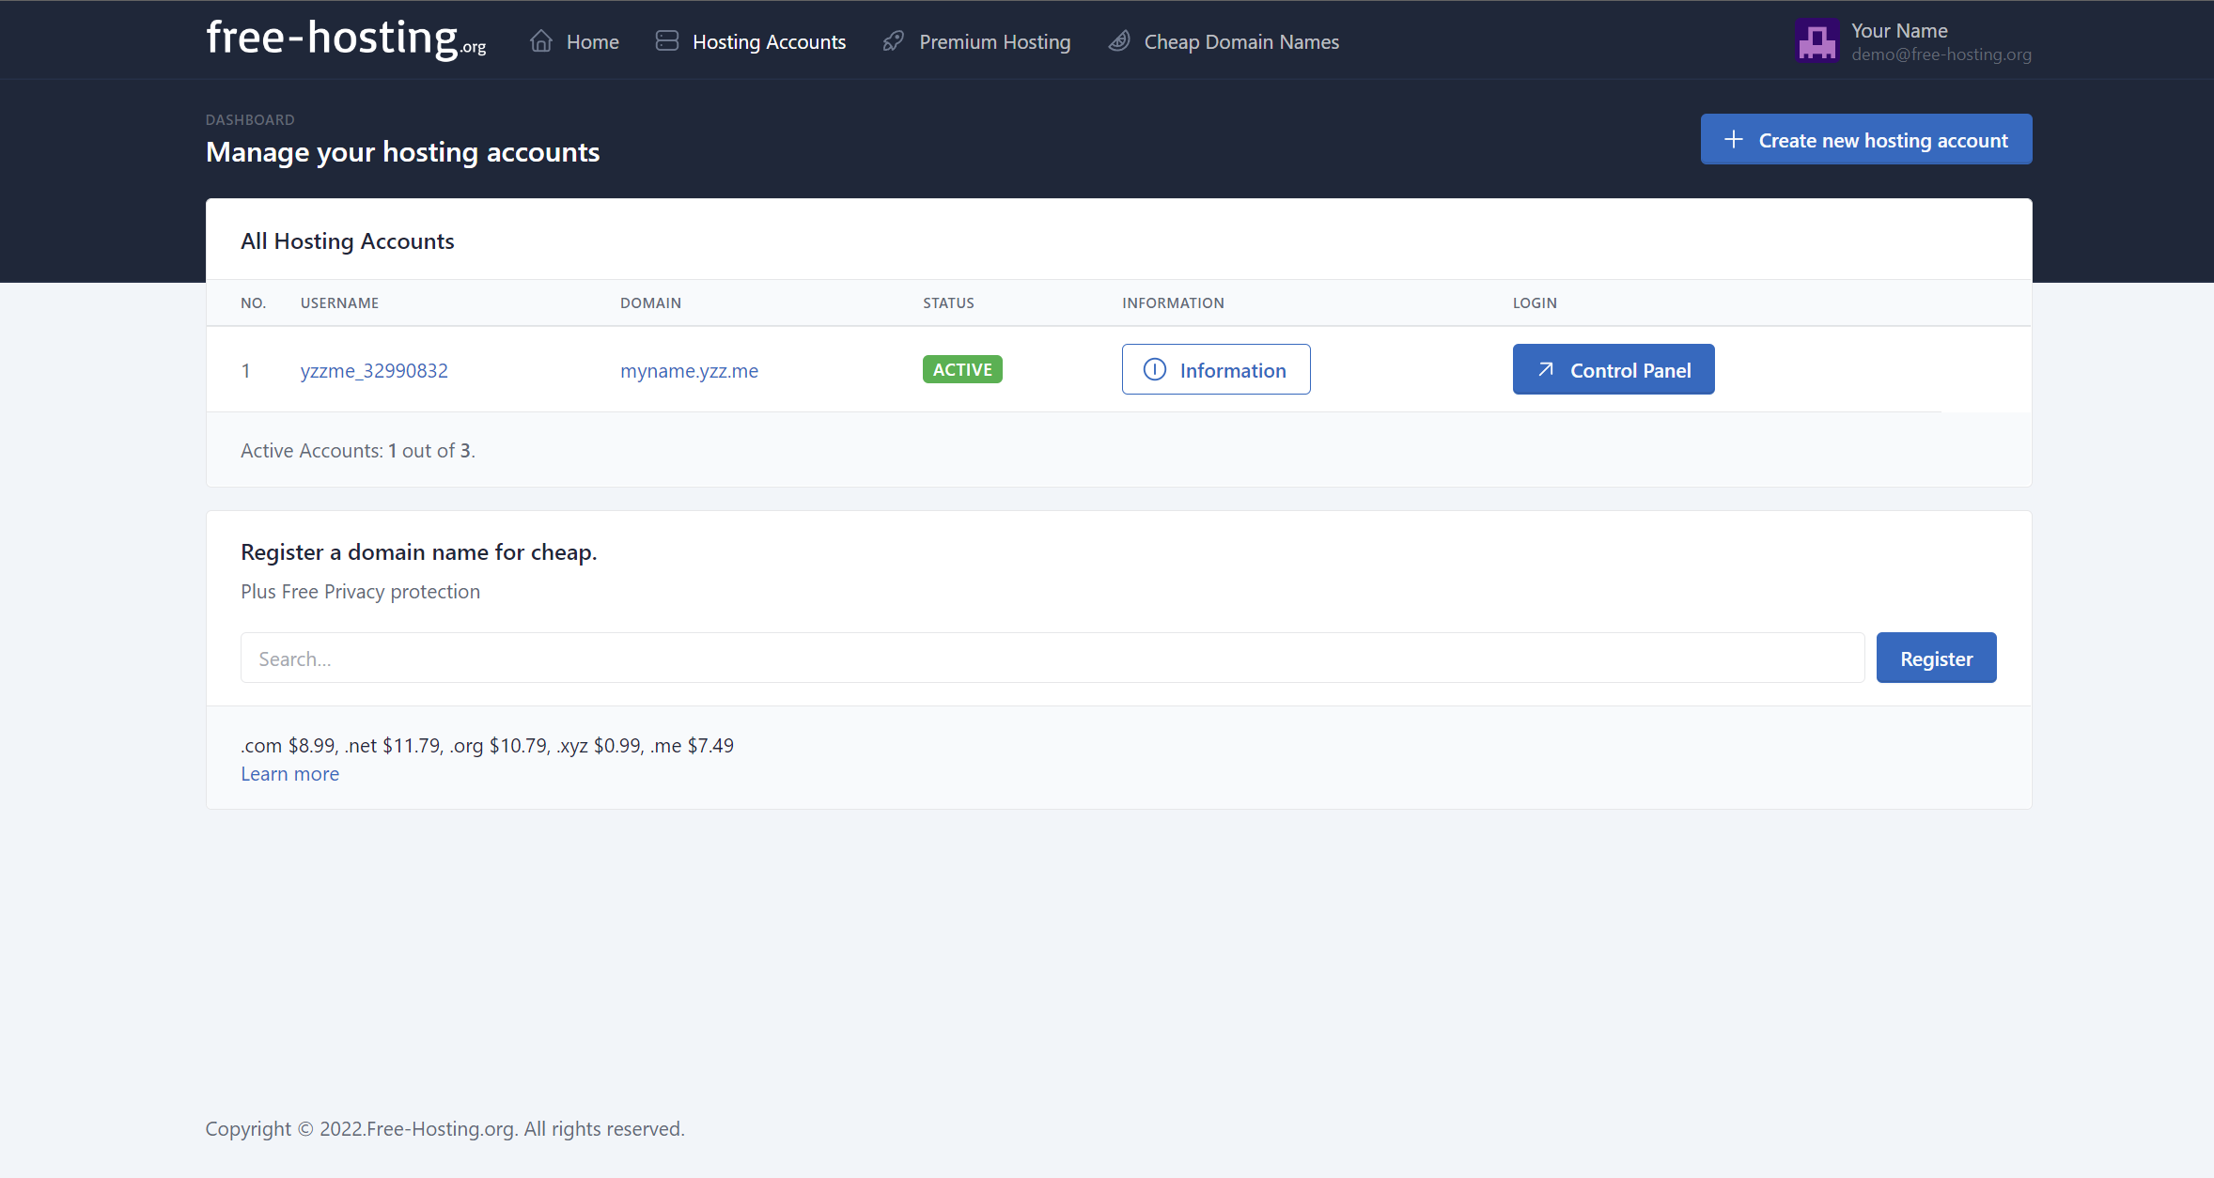This screenshot has height=1178, width=2214.
Task: Click the purple user avatar icon
Action: (1816, 39)
